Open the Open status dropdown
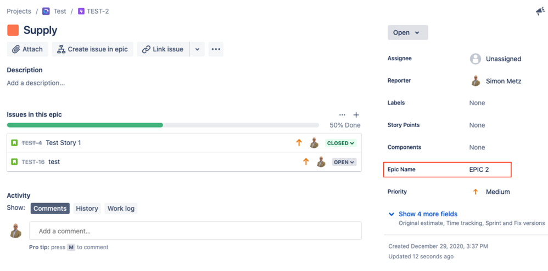 407,32
